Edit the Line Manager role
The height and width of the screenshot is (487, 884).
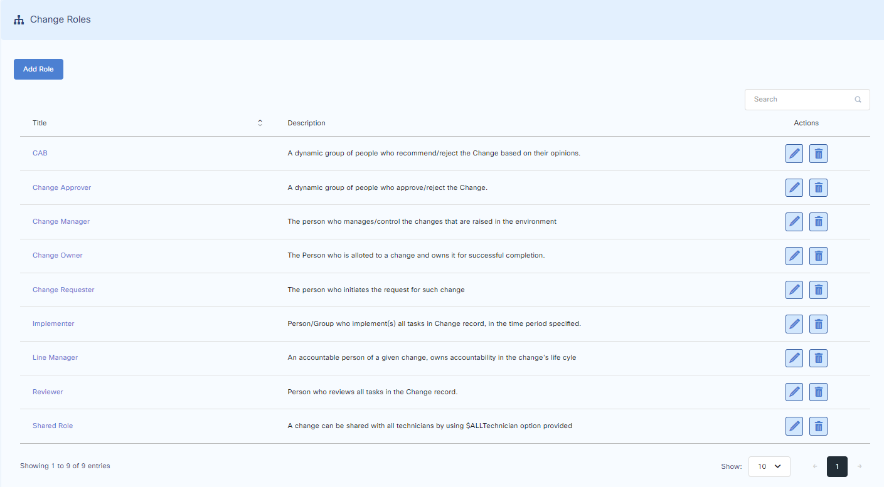coord(794,358)
